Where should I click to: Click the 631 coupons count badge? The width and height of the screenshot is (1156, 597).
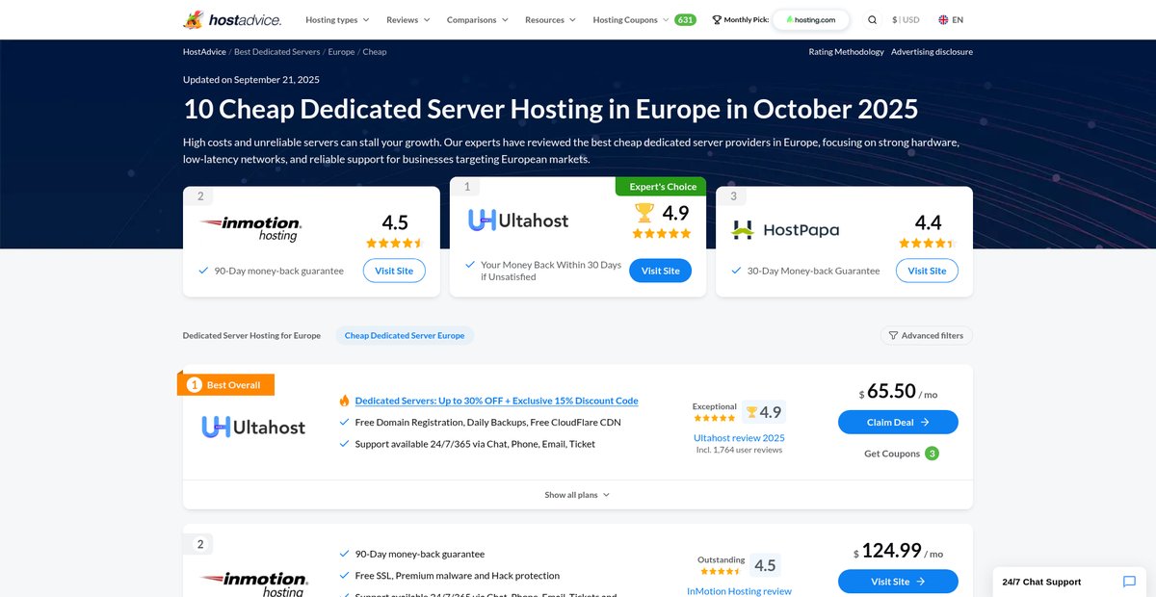click(685, 19)
